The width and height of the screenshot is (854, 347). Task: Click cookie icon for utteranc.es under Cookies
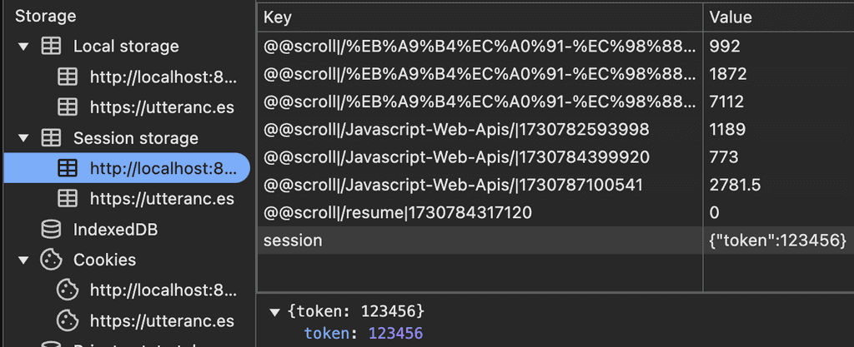click(68, 321)
